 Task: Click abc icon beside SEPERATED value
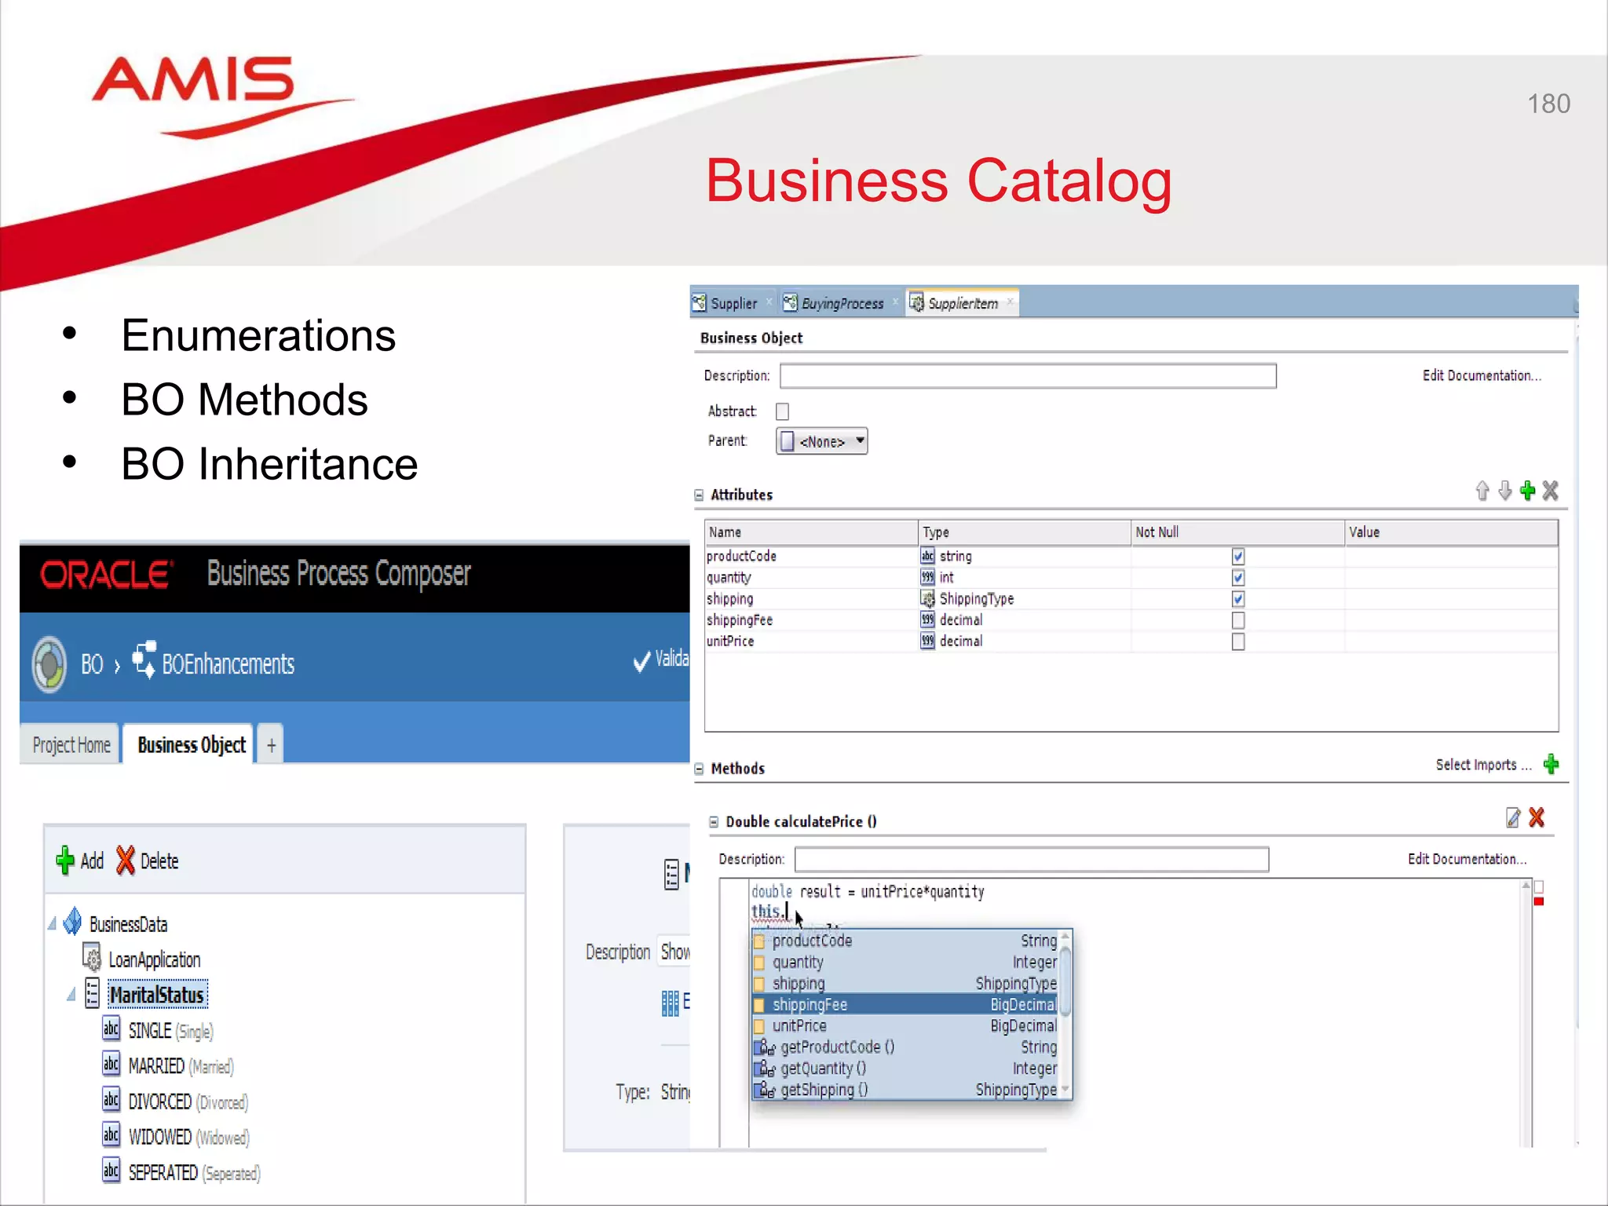pyautogui.click(x=111, y=1170)
